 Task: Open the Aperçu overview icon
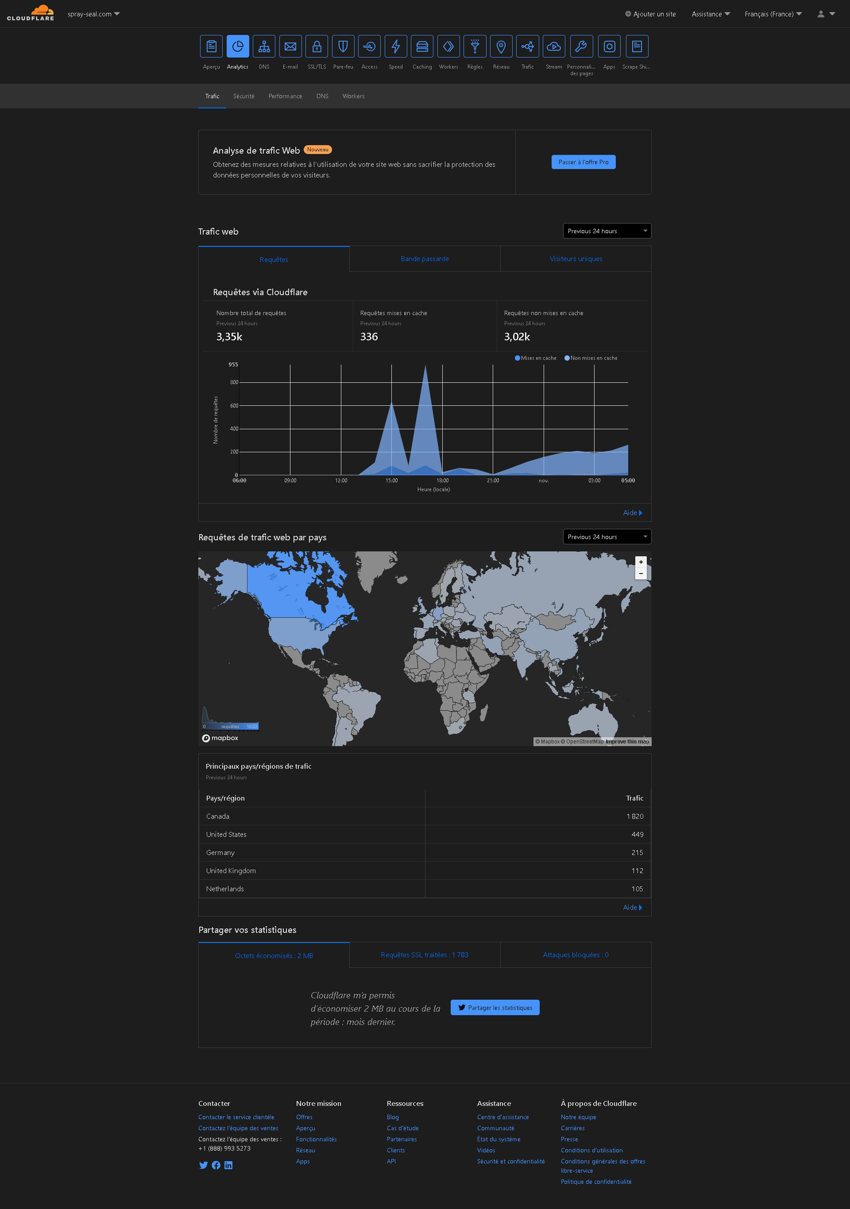pyautogui.click(x=211, y=47)
